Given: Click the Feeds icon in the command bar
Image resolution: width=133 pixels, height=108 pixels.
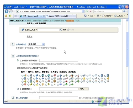Looking at the screenshot, I should (x=92, y=16).
